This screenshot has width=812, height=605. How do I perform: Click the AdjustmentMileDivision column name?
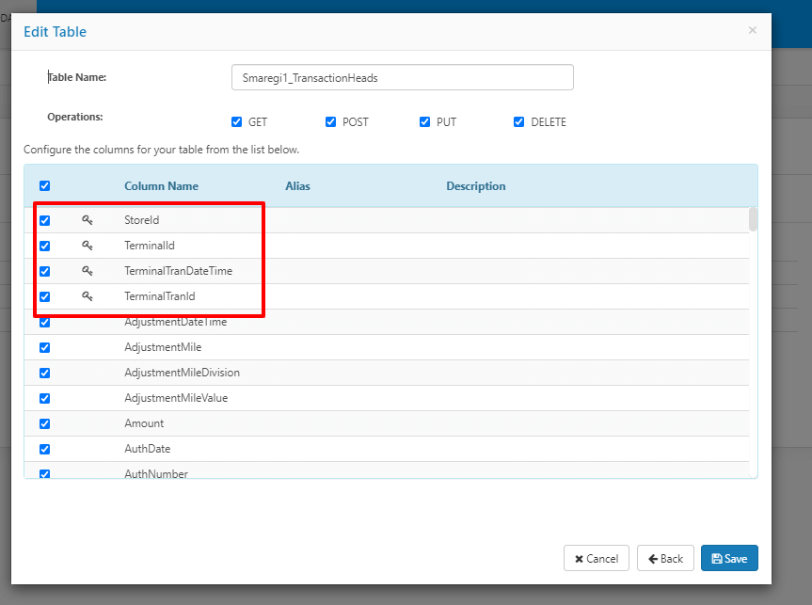pyautogui.click(x=182, y=373)
